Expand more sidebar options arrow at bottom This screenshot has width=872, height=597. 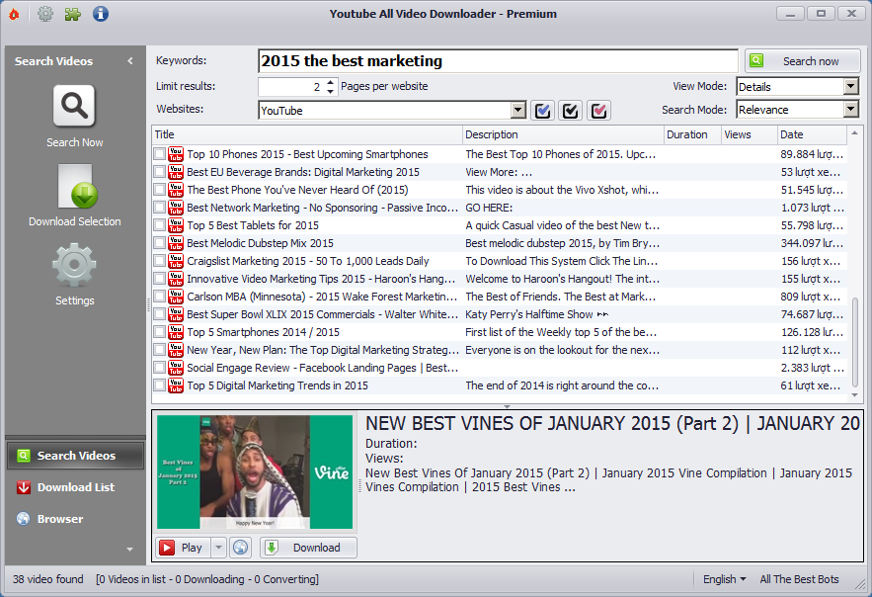point(130,550)
